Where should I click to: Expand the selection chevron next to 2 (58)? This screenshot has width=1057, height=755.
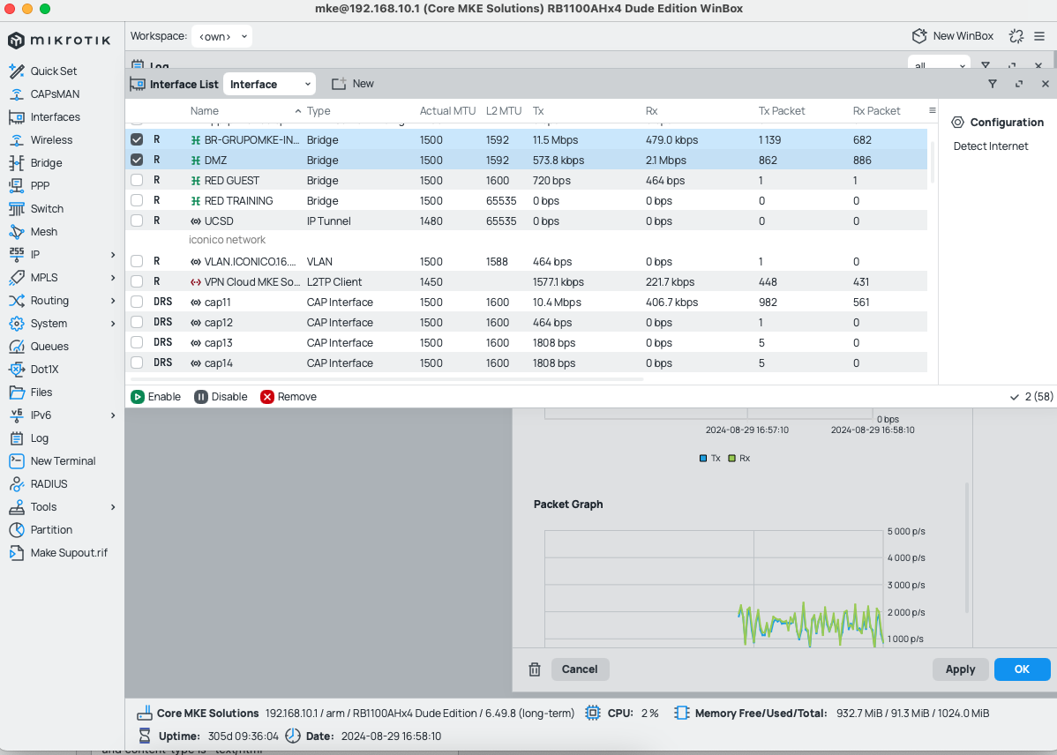(x=1015, y=396)
